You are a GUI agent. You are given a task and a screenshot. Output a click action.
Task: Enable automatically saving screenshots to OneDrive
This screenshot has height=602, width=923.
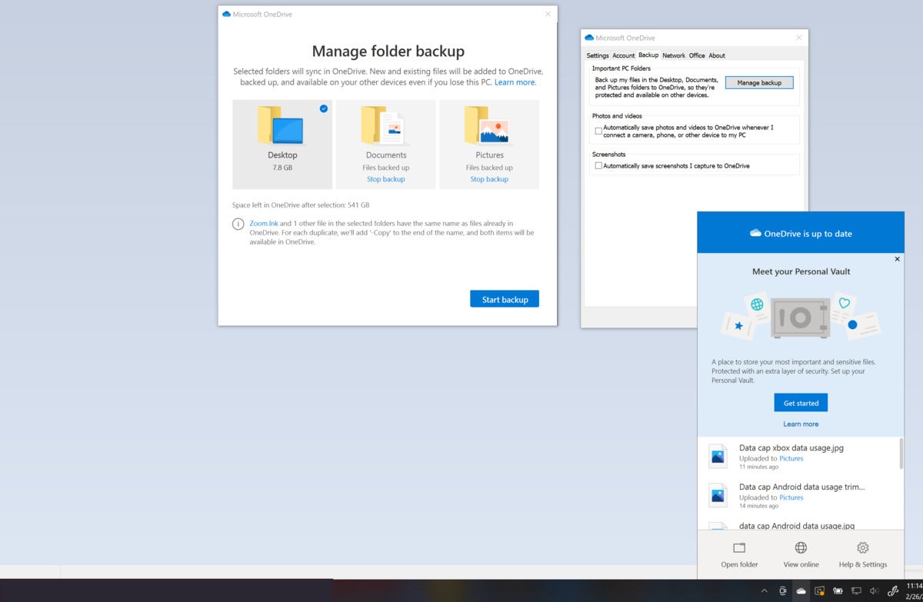(x=598, y=165)
